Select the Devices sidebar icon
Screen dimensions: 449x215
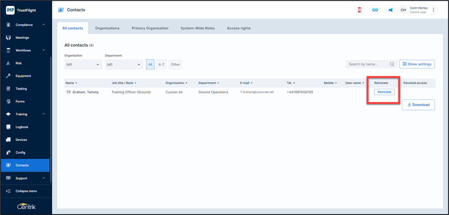8,140
